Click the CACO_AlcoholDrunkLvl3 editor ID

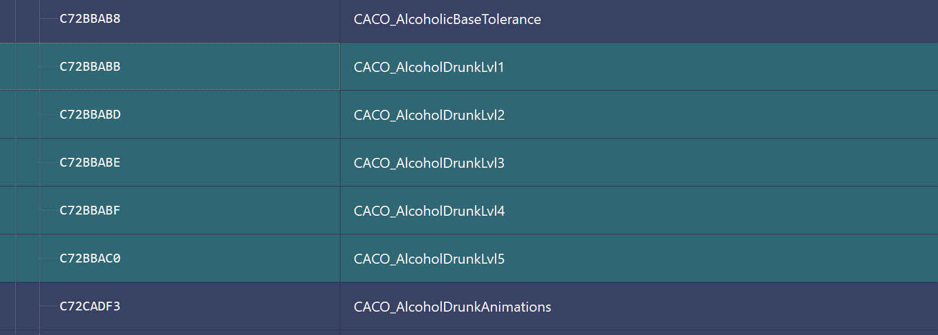tap(429, 163)
